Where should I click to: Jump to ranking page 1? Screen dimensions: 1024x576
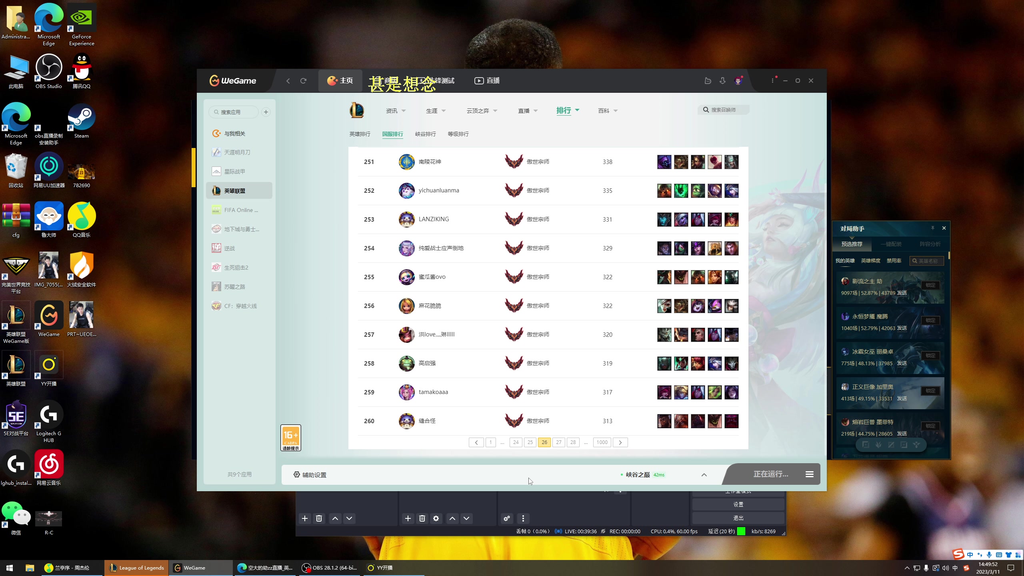pos(490,442)
